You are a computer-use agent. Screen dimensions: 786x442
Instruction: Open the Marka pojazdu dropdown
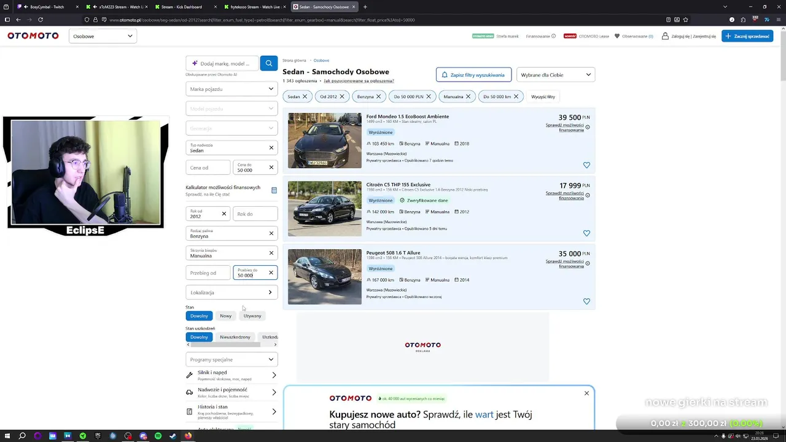tap(232, 89)
